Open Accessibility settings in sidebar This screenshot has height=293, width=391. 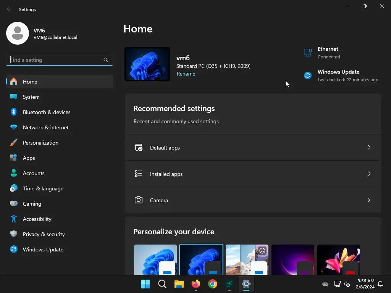pos(60,219)
